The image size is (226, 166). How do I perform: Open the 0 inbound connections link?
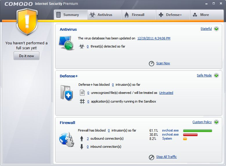click(88, 147)
